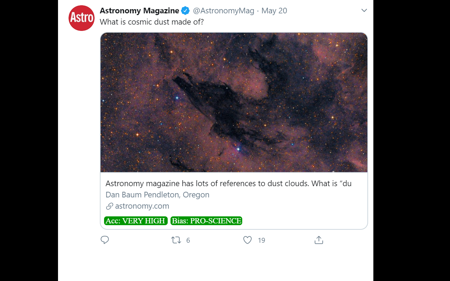
Task: Click the reply speech bubble icon
Action: (x=105, y=240)
